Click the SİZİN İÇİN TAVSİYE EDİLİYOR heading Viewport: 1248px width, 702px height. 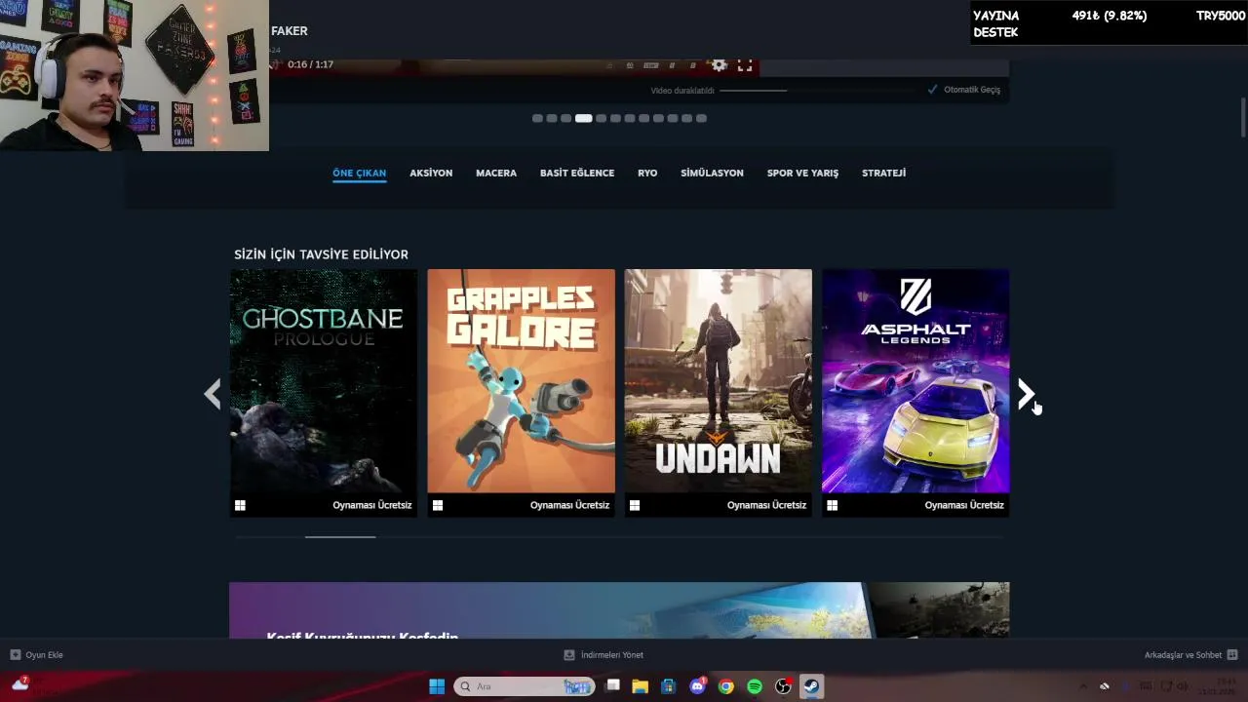click(x=321, y=254)
